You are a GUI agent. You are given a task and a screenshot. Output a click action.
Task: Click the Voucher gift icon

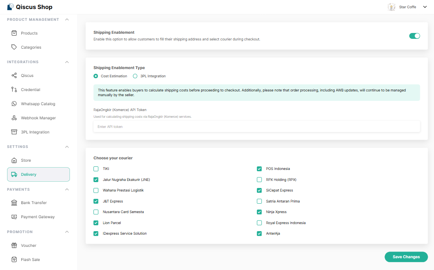point(14,245)
